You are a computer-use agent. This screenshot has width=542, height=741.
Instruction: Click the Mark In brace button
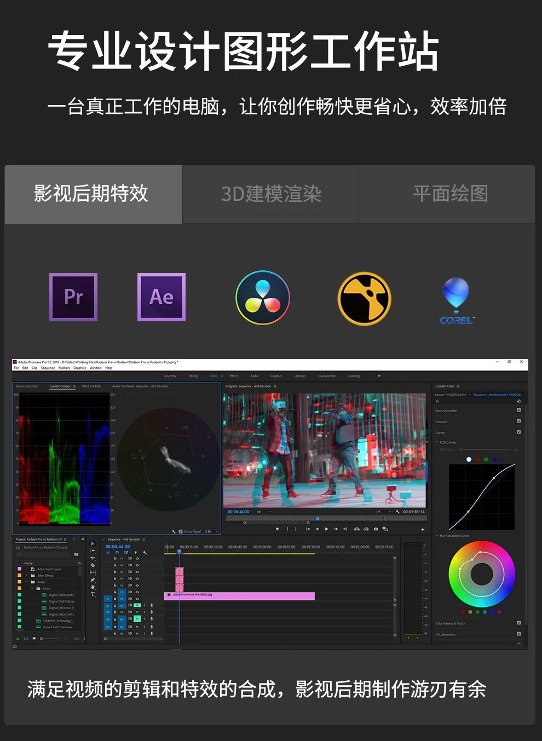(x=287, y=529)
